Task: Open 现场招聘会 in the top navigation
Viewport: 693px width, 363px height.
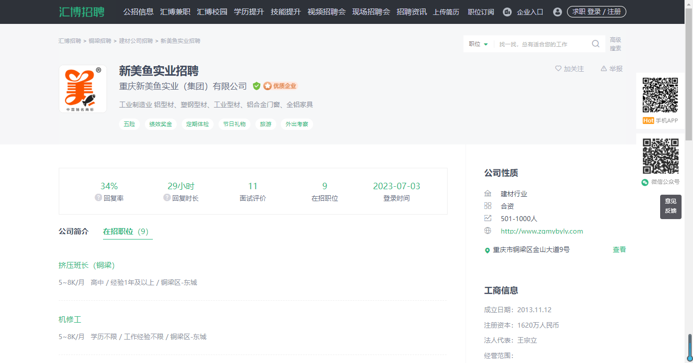Action: [x=371, y=12]
